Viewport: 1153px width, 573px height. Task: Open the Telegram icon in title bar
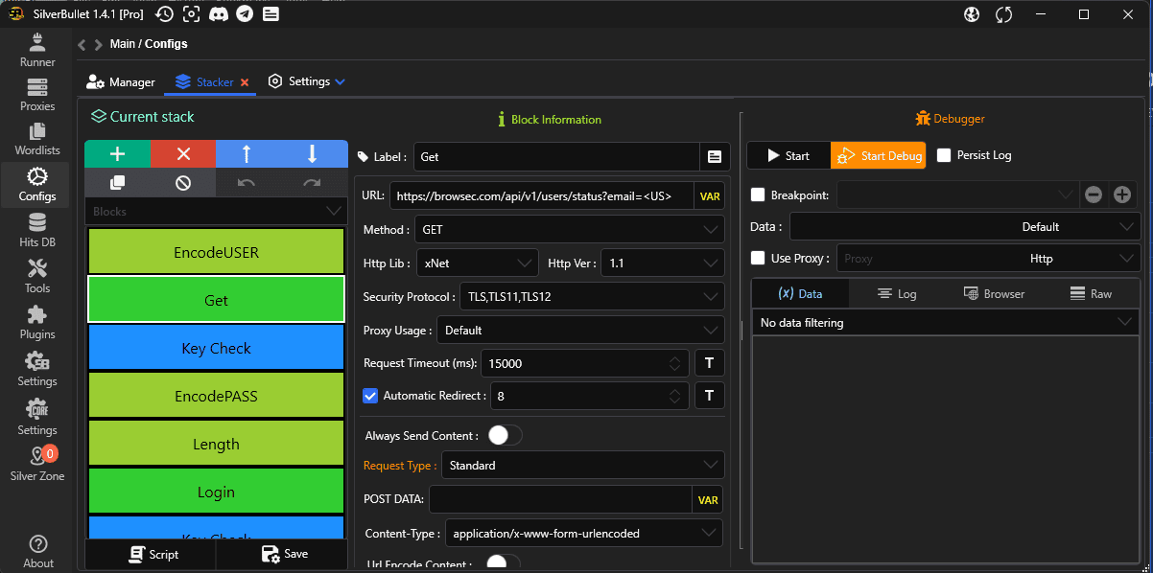tap(245, 14)
